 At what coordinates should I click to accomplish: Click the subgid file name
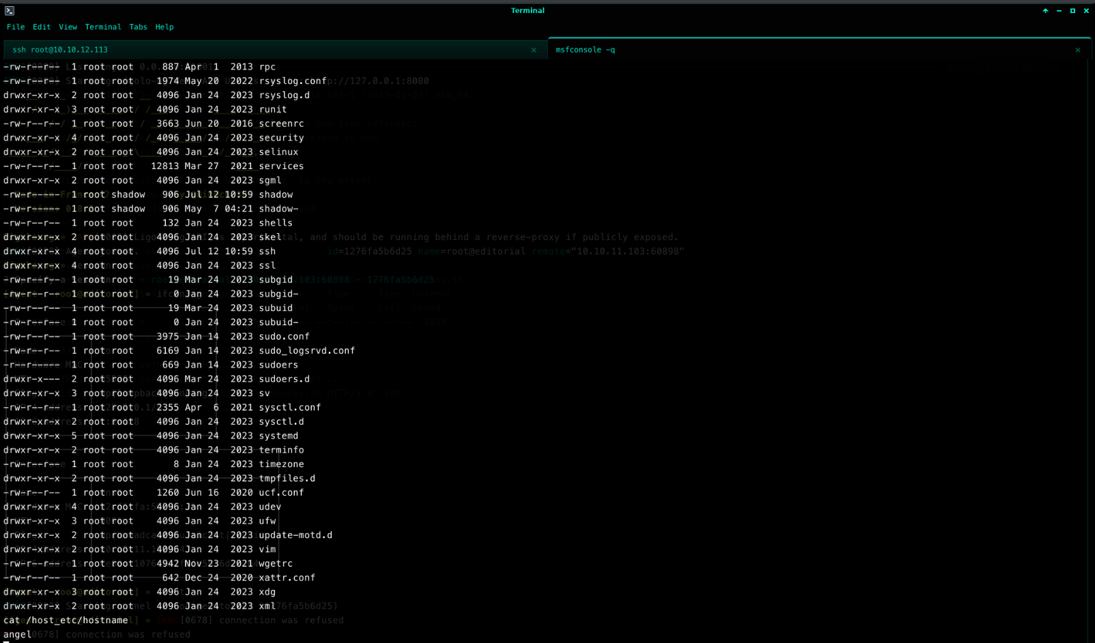(x=276, y=280)
